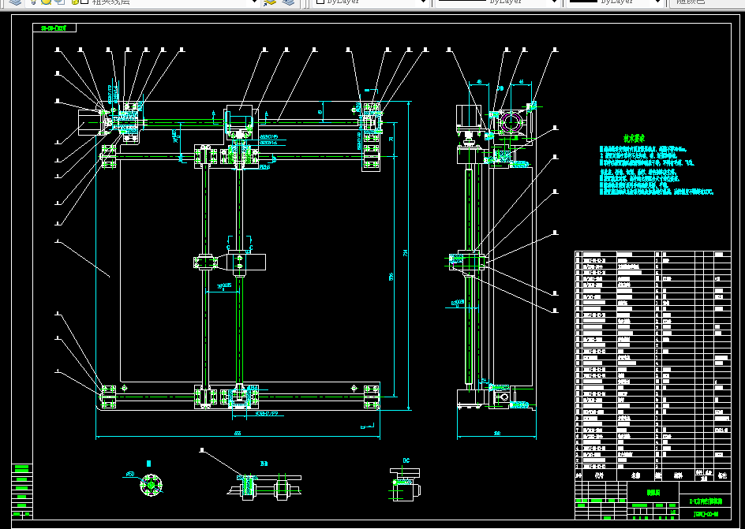Click the layer states stack icon
The height and width of the screenshot is (529, 745).
[15, 2]
